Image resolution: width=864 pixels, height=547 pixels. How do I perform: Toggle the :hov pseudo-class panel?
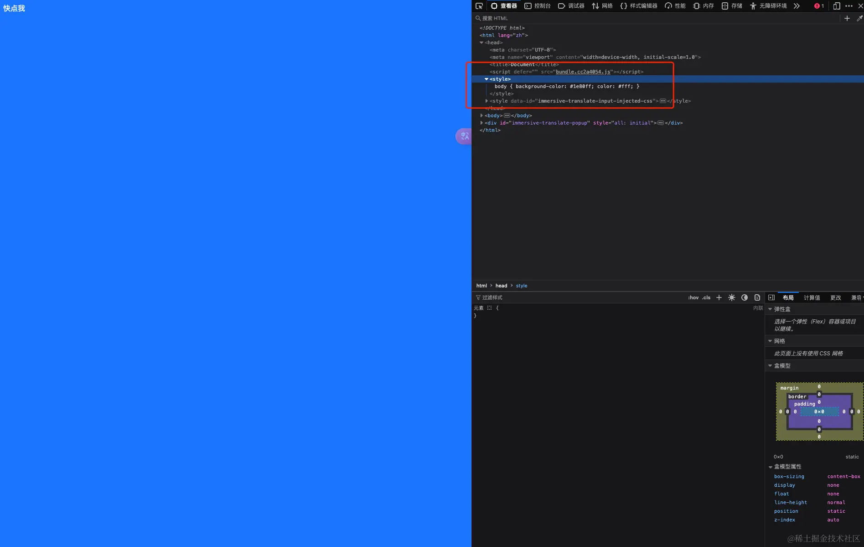693,297
